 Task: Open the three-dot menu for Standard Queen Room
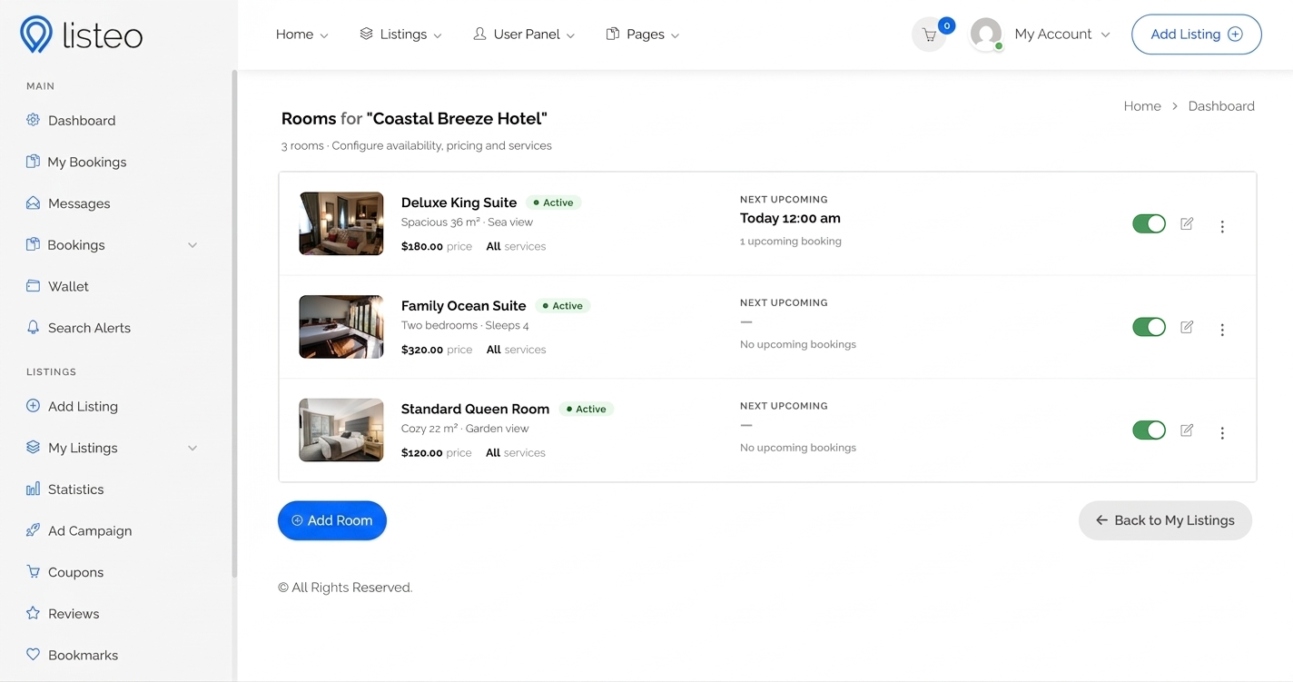pos(1222,433)
